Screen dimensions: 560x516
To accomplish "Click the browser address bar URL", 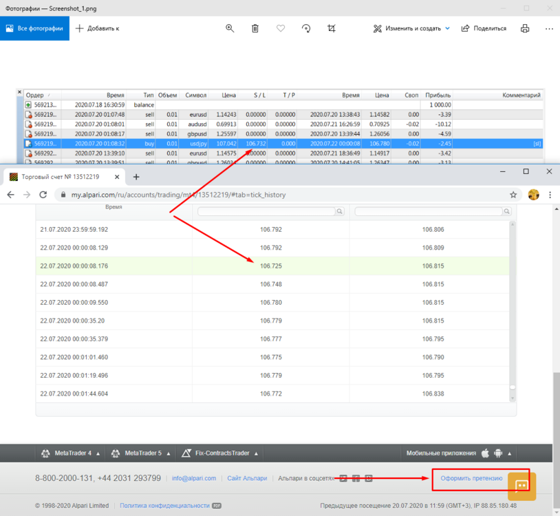I will click(x=178, y=195).
